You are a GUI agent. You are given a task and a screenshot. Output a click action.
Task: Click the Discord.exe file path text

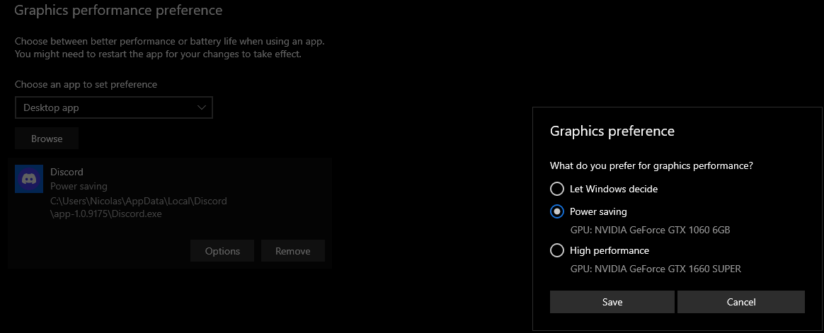[x=139, y=207]
